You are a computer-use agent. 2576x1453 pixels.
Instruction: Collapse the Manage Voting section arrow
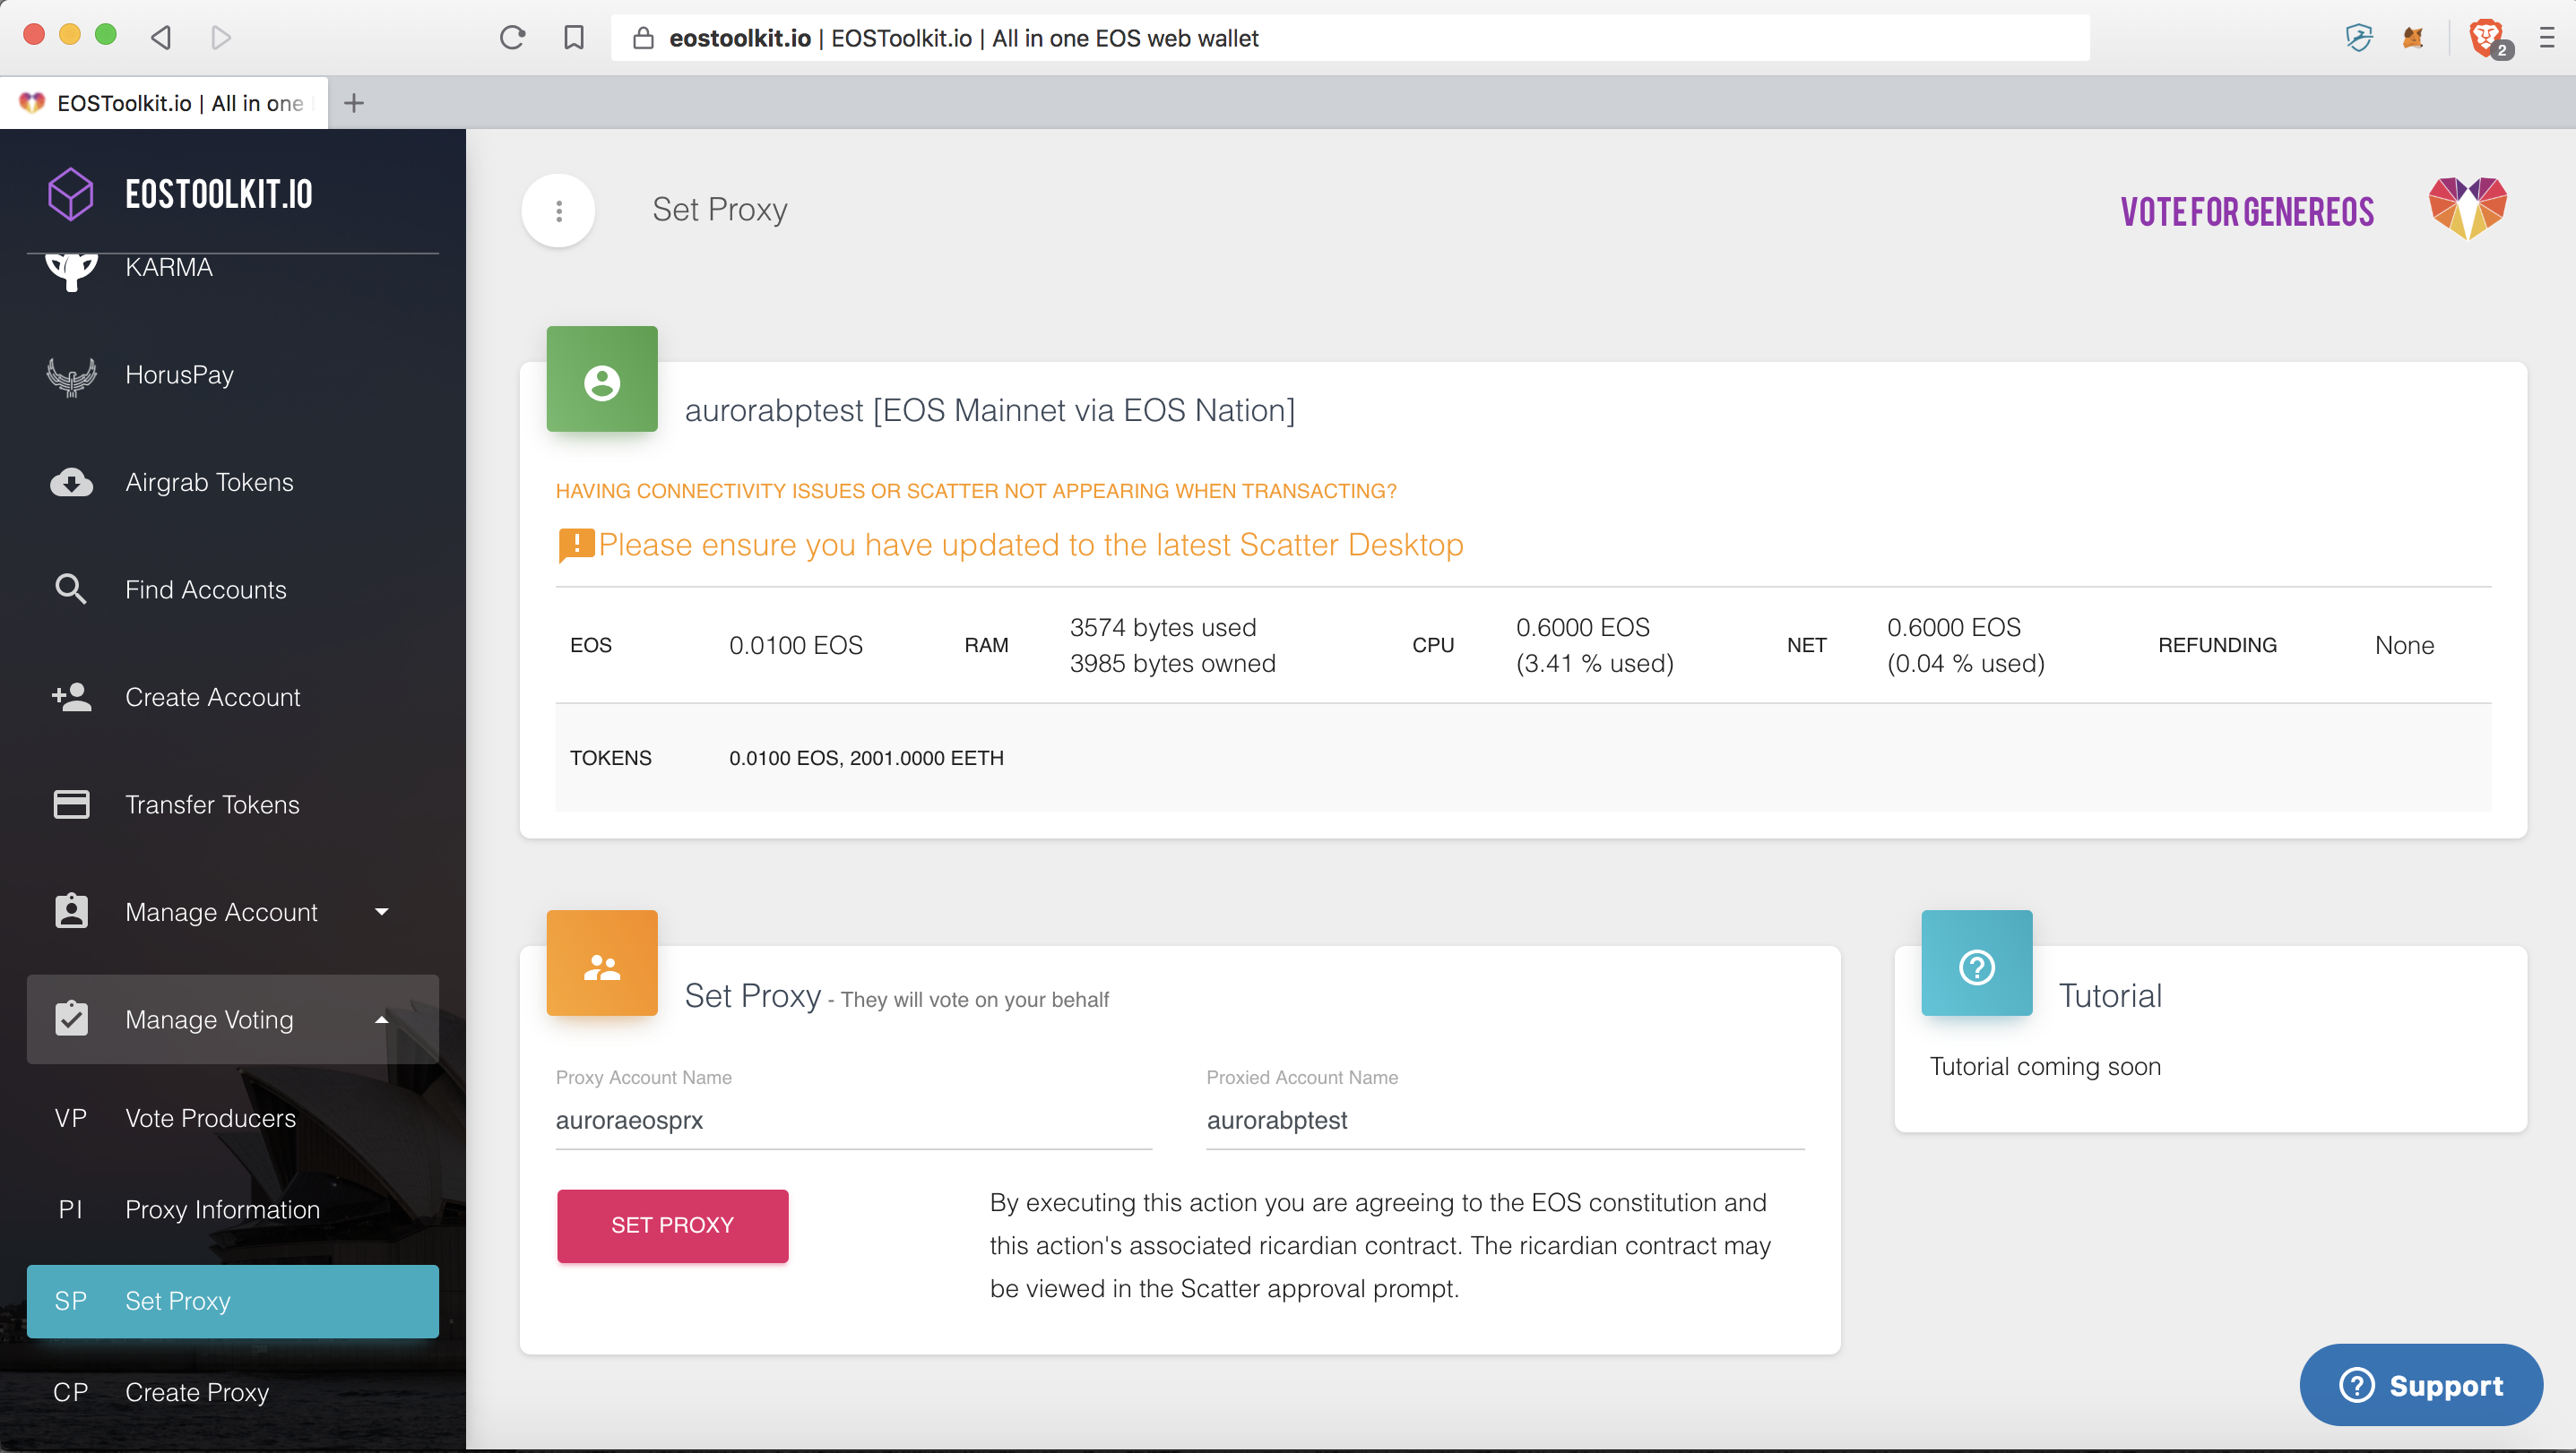(381, 1019)
